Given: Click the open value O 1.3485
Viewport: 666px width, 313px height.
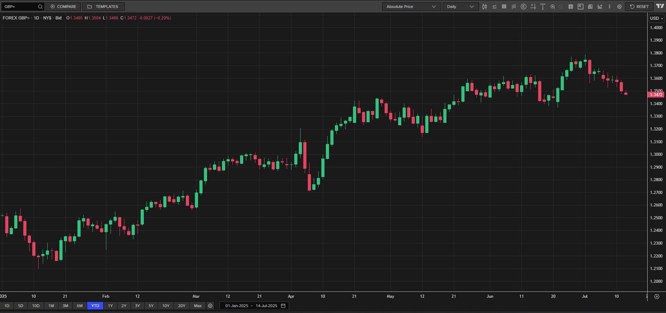Looking at the screenshot, I should [x=74, y=18].
